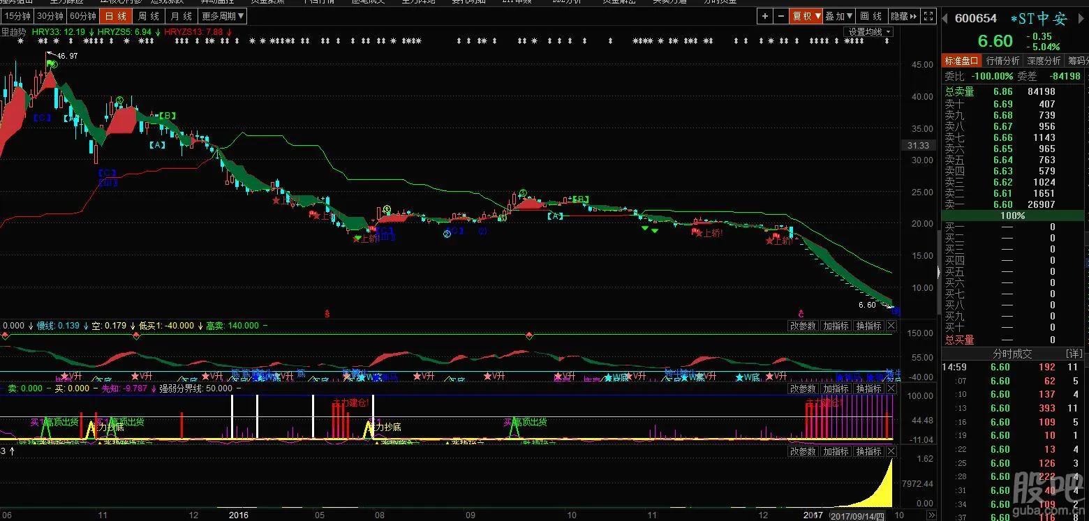Open the 深度分析 tab
1089x521 pixels.
pyautogui.click(x=1043, y=61)
